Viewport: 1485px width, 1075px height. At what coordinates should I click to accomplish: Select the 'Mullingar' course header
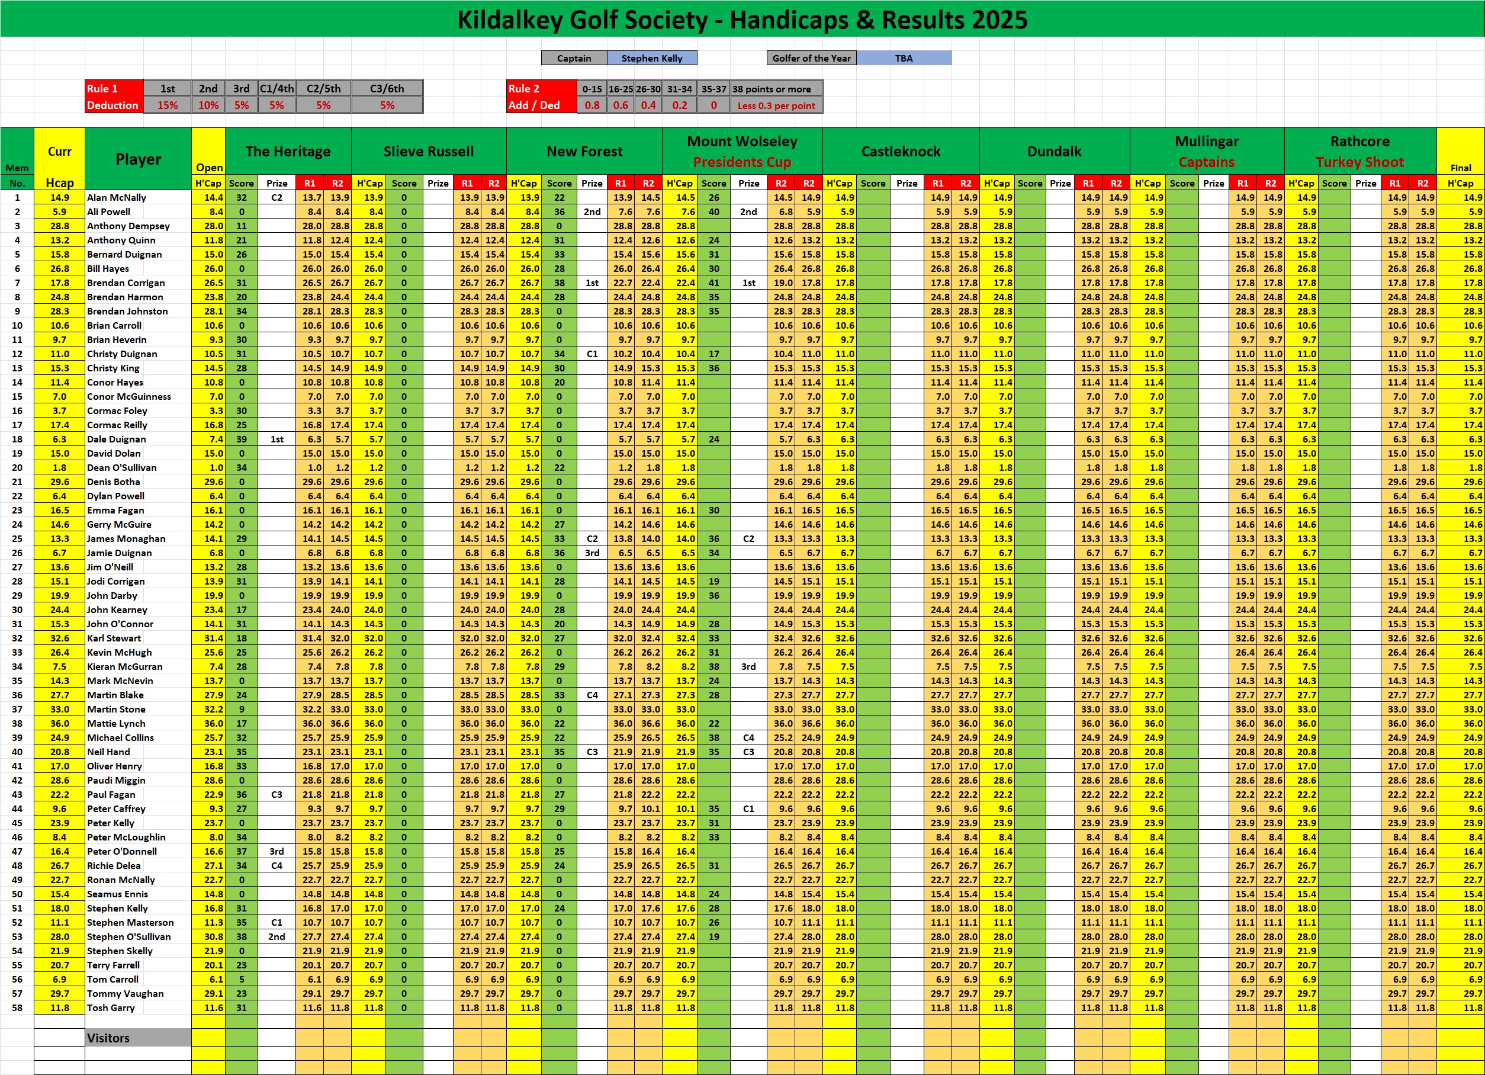tap(1206, 142)
